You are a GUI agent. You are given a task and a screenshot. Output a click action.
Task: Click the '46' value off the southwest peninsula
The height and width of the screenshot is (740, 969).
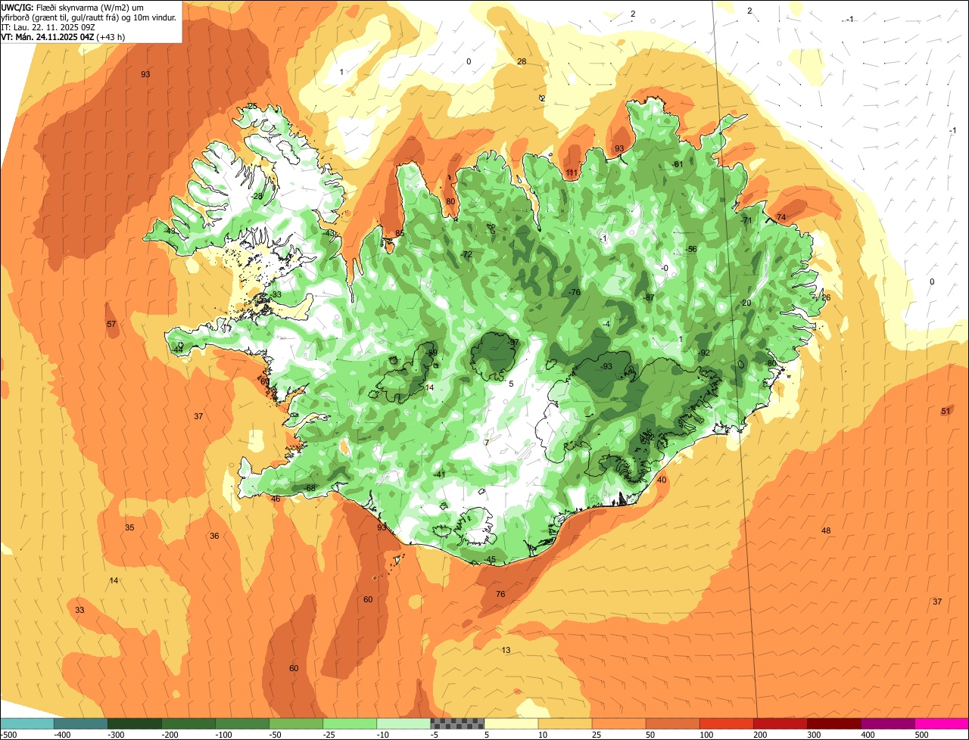(x=276, y=499)
